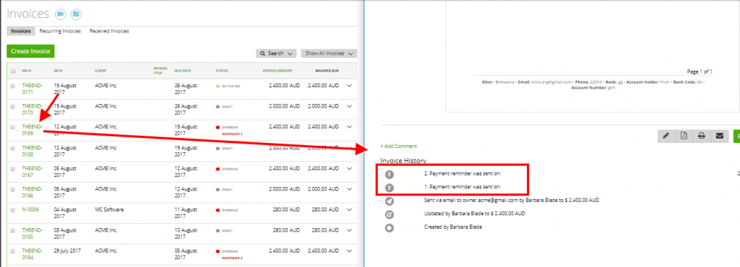The height and width of the screenshot is (267, 740).
Task: Check the box for invoice THEEND-0166
Action: click(13, 189)
